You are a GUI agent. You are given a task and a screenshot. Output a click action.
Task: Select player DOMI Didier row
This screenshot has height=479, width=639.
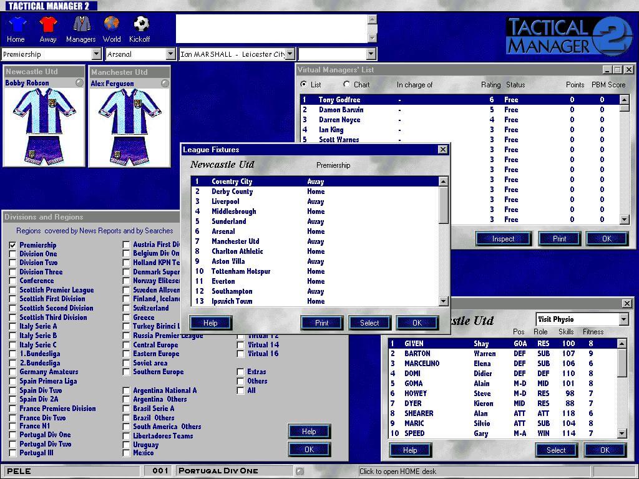[502, 374]
